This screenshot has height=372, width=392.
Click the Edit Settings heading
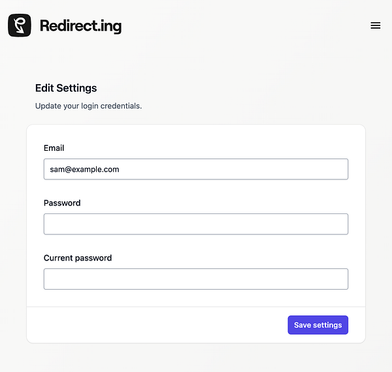tap(66, 88)
